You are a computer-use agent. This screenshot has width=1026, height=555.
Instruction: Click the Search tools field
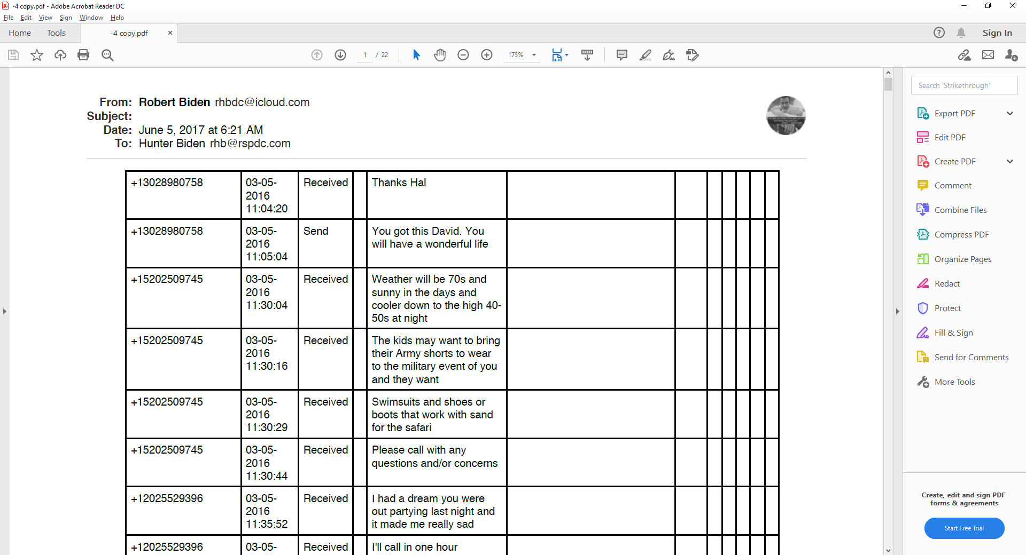[x=964, y=85]
